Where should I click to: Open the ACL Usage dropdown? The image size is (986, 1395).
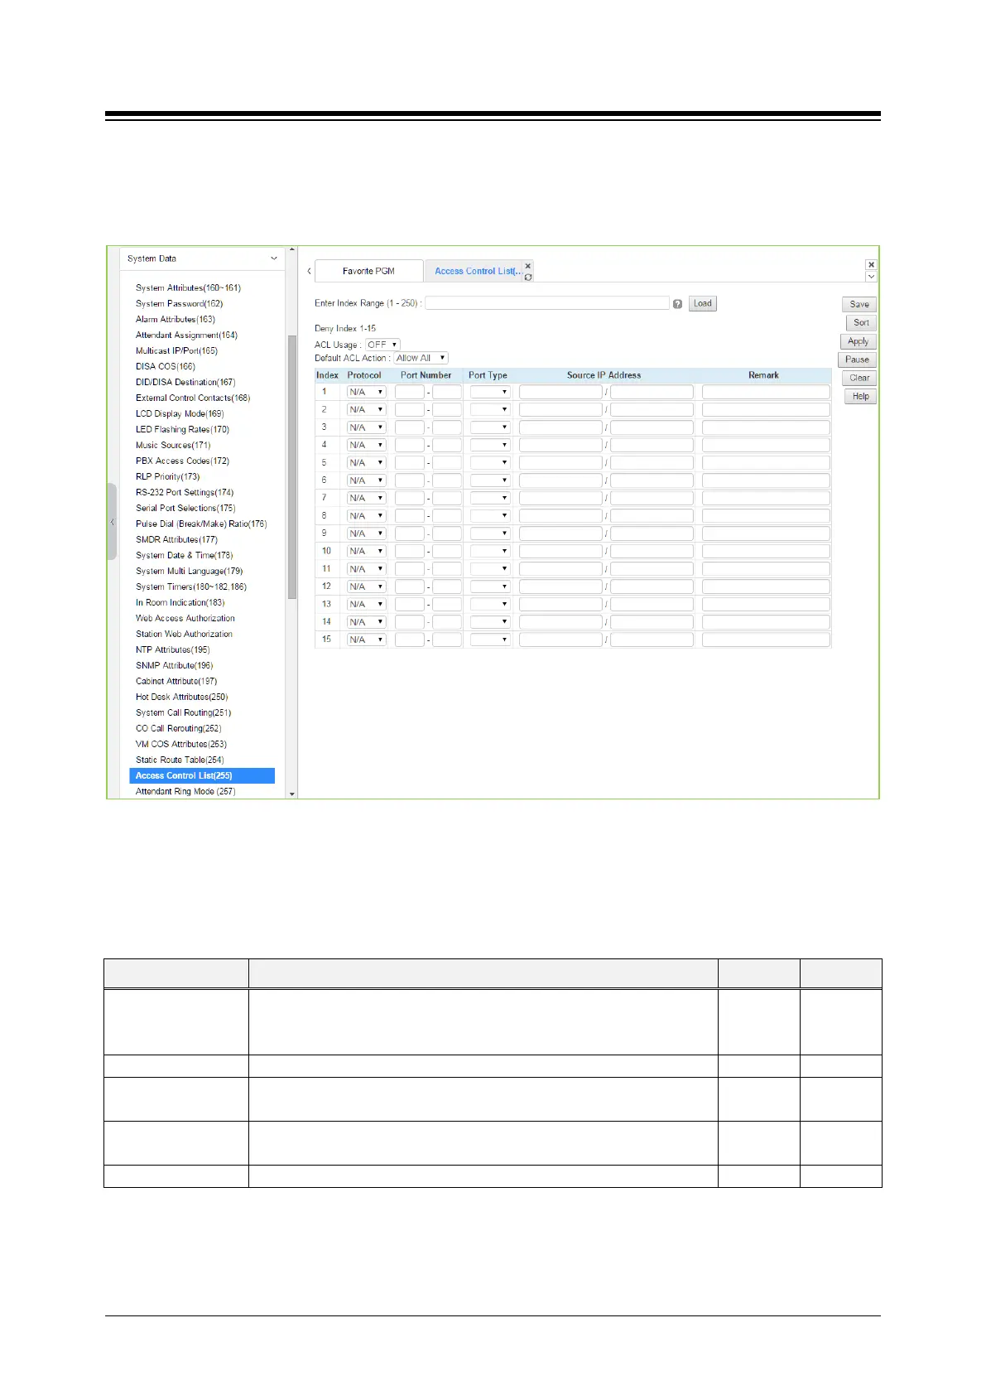382,345
